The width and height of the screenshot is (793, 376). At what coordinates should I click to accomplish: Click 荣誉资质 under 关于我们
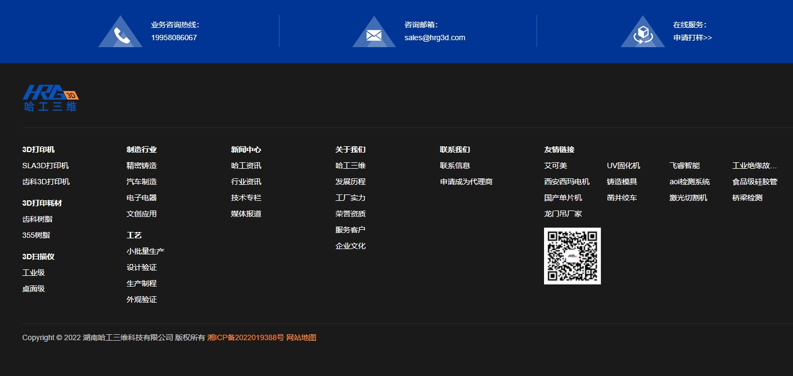pyautogui.click(x=350, y=214)
